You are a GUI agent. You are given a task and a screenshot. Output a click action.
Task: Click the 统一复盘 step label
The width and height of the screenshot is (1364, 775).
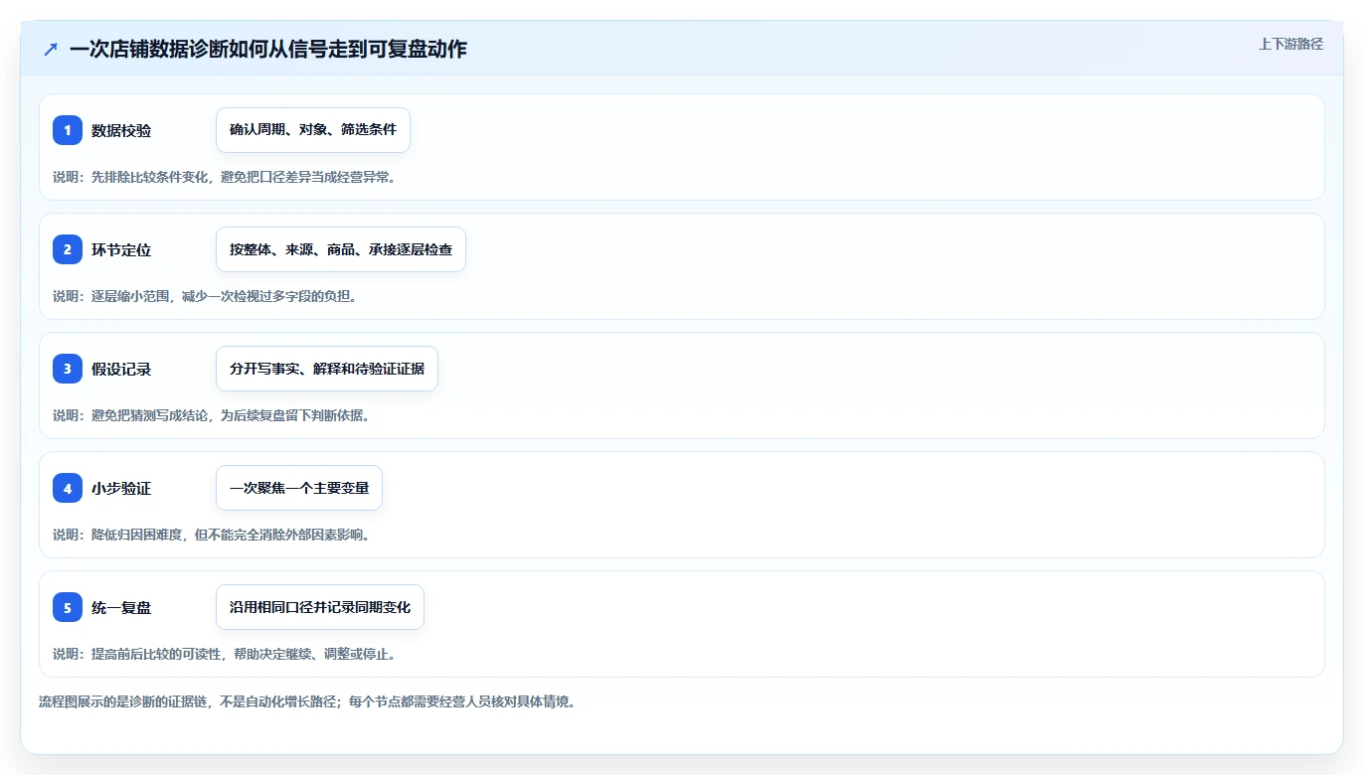(121, 607)
